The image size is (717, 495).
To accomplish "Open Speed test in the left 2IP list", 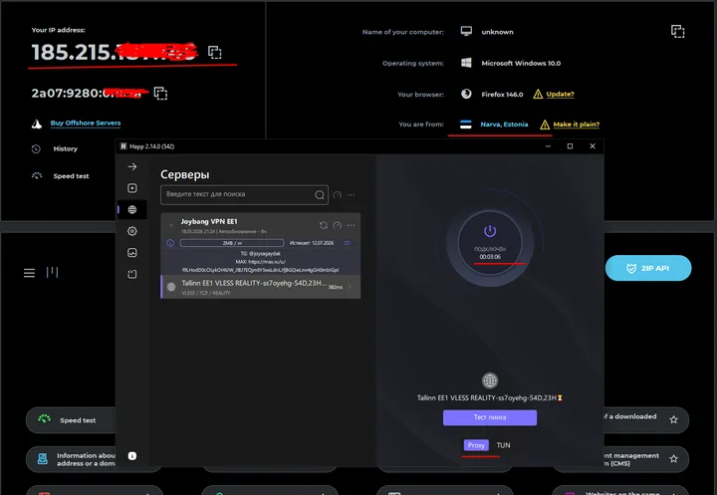I will (x=71, y=176).
